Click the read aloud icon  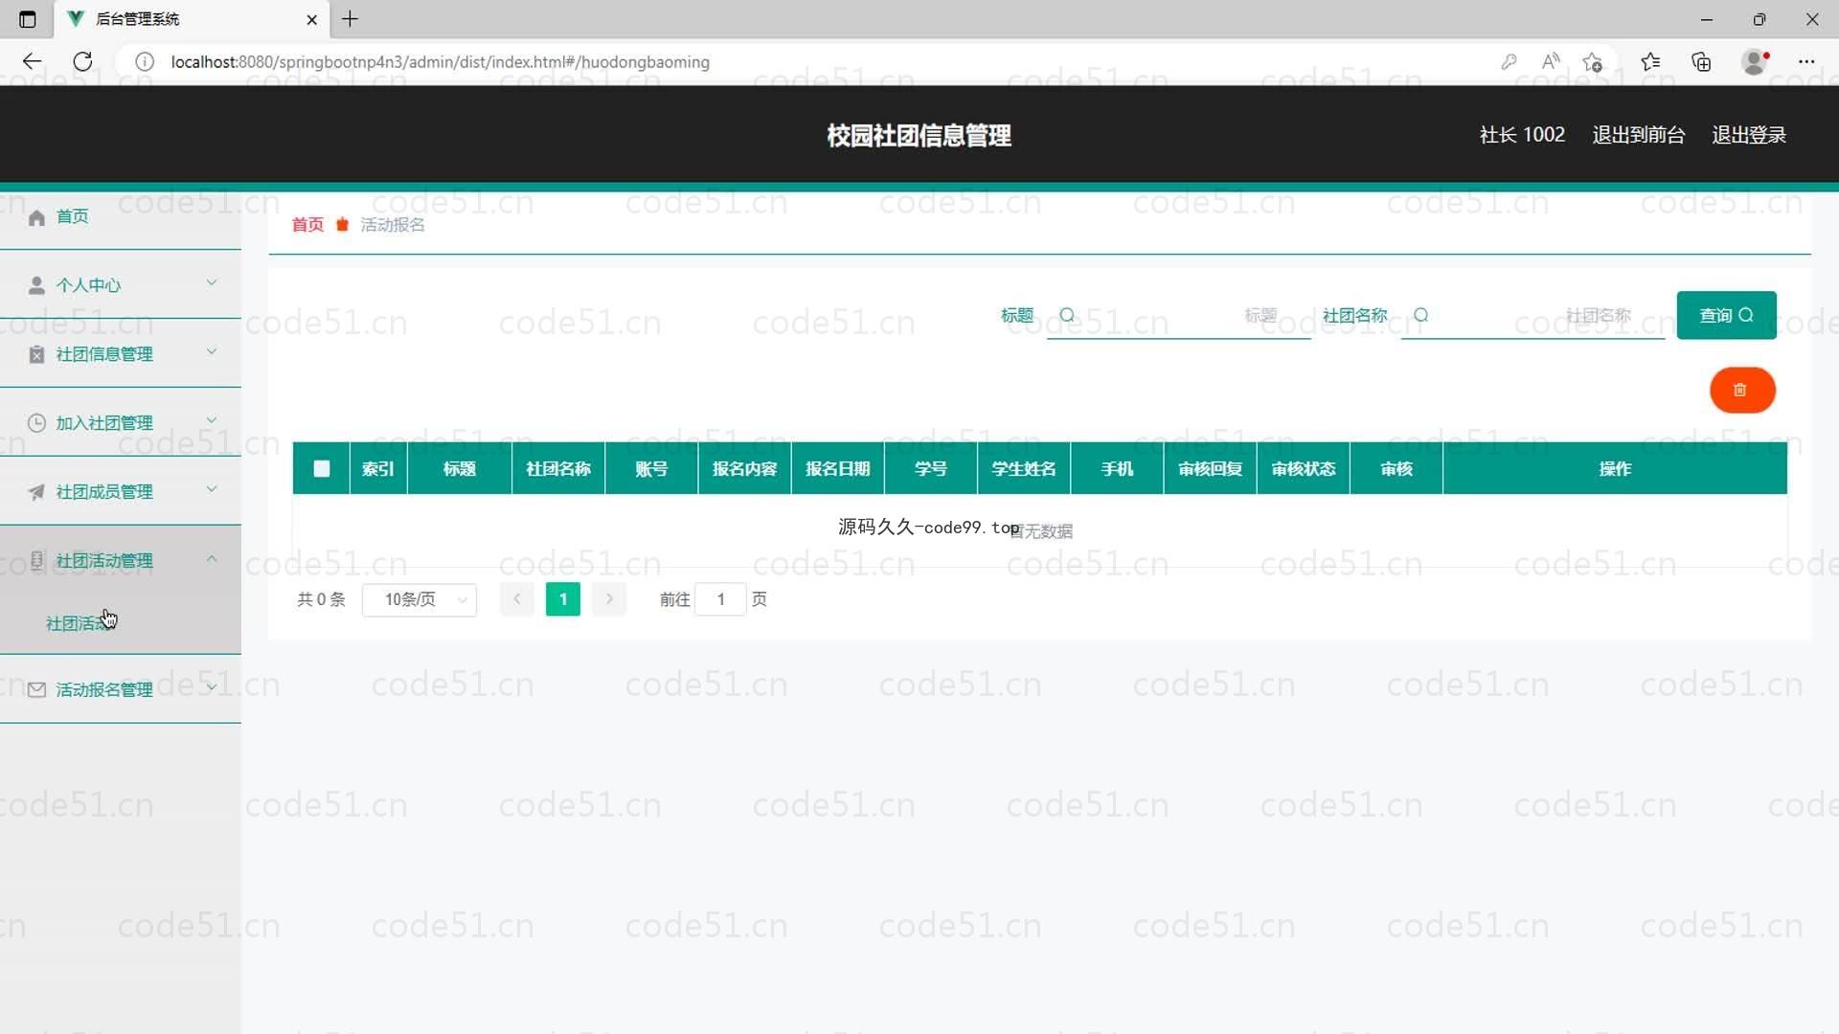1551,61
